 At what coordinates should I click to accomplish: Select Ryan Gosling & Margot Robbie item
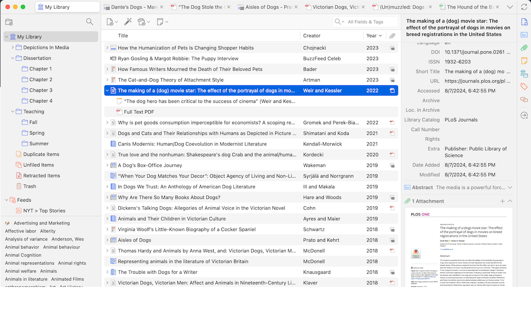point(251,58)
